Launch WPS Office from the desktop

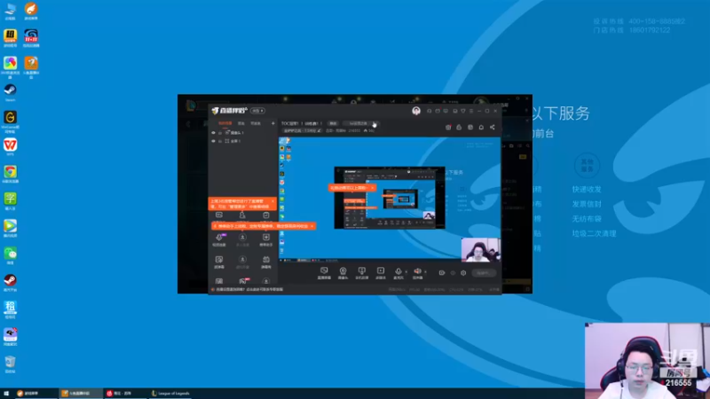[x=10, y=146]
